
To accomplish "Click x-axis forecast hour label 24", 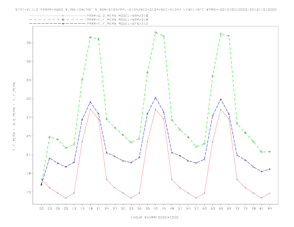I will [x=107, y=208].
